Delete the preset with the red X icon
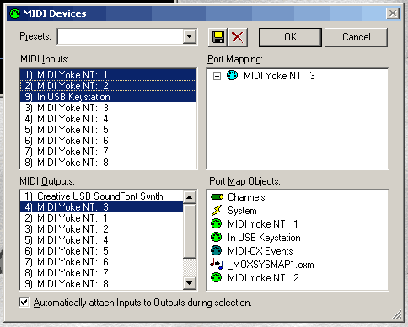Screen dimensions: 408x327 tap(238, 37)
